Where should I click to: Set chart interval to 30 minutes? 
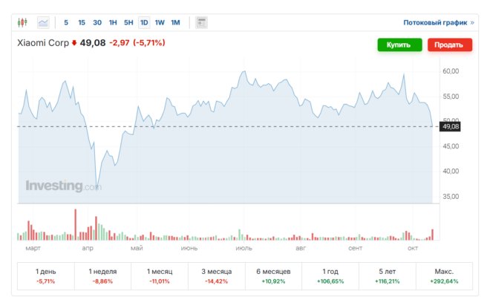click(x=97, y=22)
